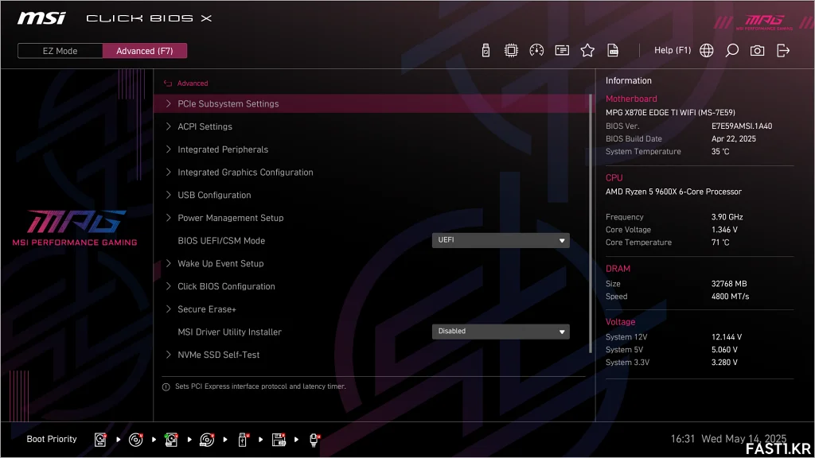Click the Advanced breadcrumb text
Screen dimensions: 815x458
pos(193,83)
